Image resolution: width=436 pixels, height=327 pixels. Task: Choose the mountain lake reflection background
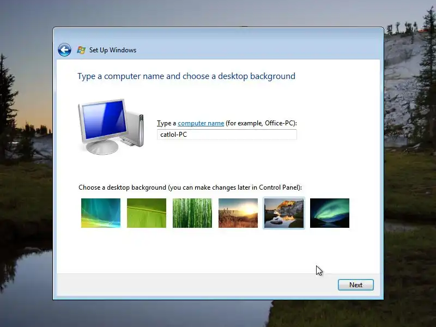(284, 213)
